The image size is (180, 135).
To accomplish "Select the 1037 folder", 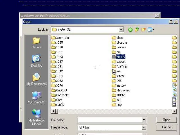I will pyautogui.click(x=57, y=62).
